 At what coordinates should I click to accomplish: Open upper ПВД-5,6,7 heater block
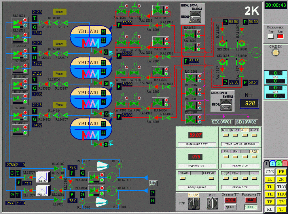[x=43, y=177]
